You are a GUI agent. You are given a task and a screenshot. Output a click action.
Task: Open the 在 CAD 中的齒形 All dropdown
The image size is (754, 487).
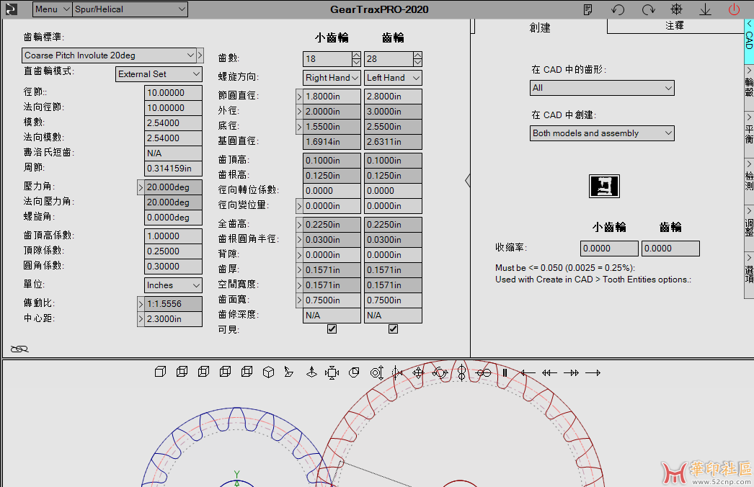point(602,88)
